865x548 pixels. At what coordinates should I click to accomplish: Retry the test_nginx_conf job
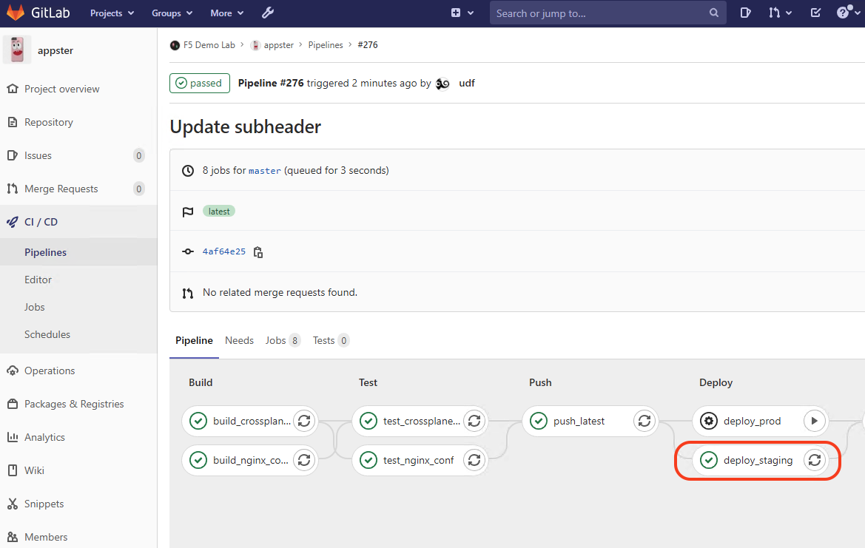[474, 460]
